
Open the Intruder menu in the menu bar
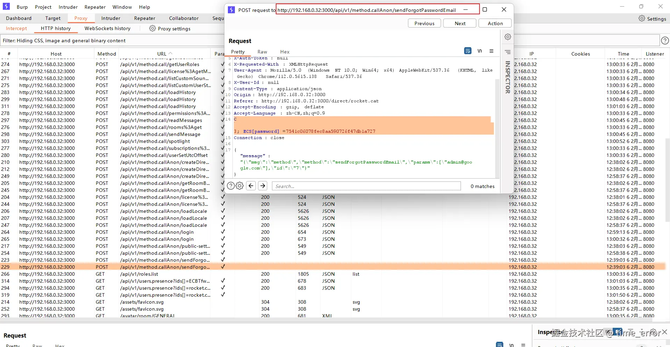point(68,7)
